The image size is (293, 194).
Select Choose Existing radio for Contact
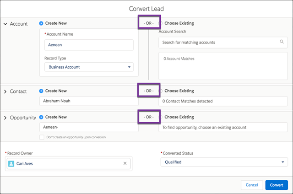(x=160, y=91)
